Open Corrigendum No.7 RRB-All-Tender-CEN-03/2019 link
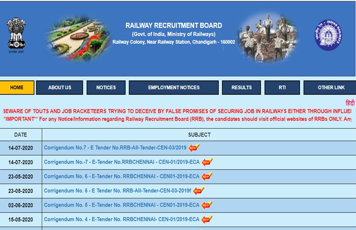 point(115,148)
